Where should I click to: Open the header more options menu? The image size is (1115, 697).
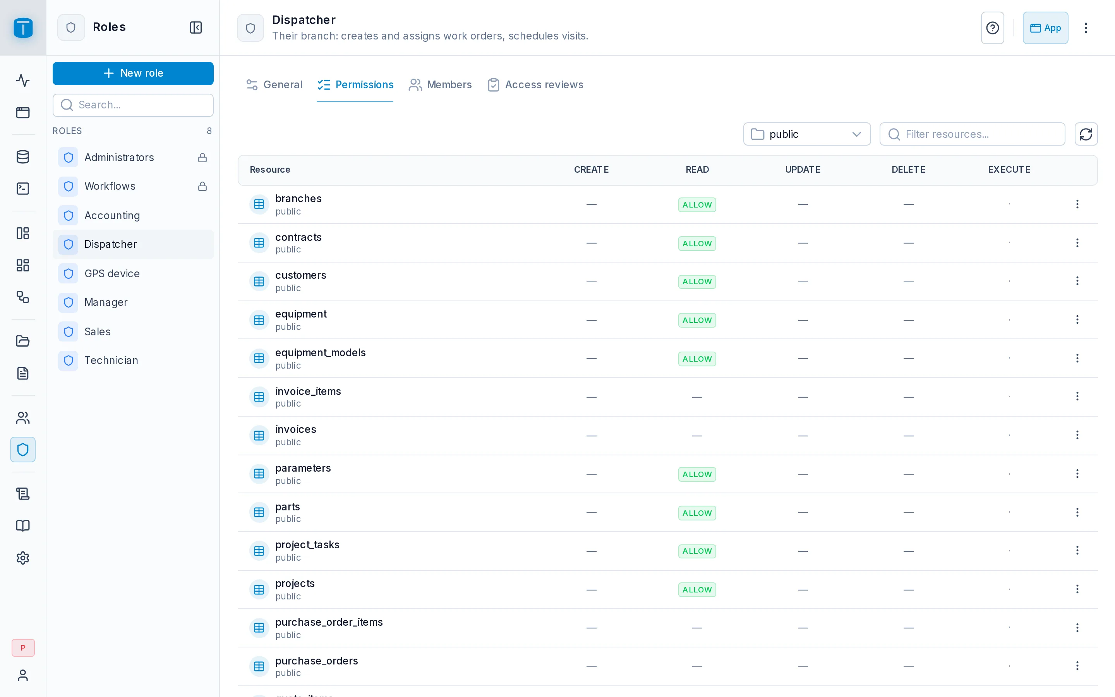1086,27
